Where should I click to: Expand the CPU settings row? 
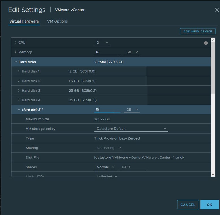click(x=16, y=42)
